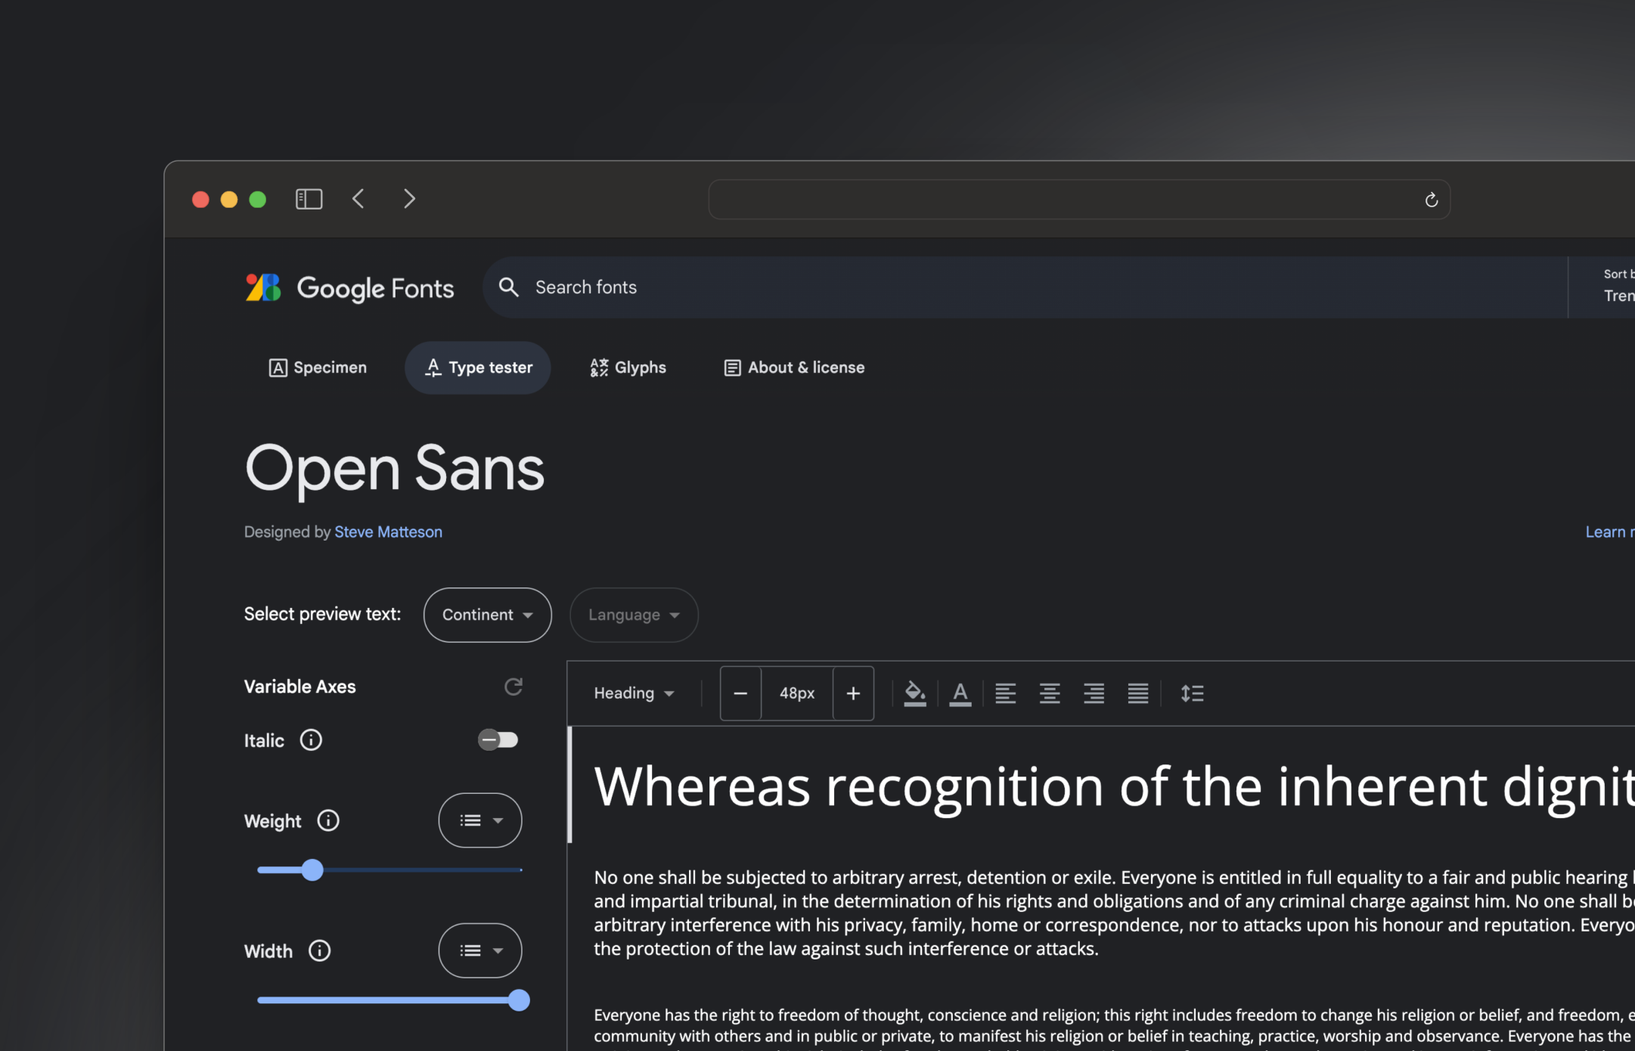Click the paragraph starting 'No one shall be subjected'

[x=1114, y=913]
